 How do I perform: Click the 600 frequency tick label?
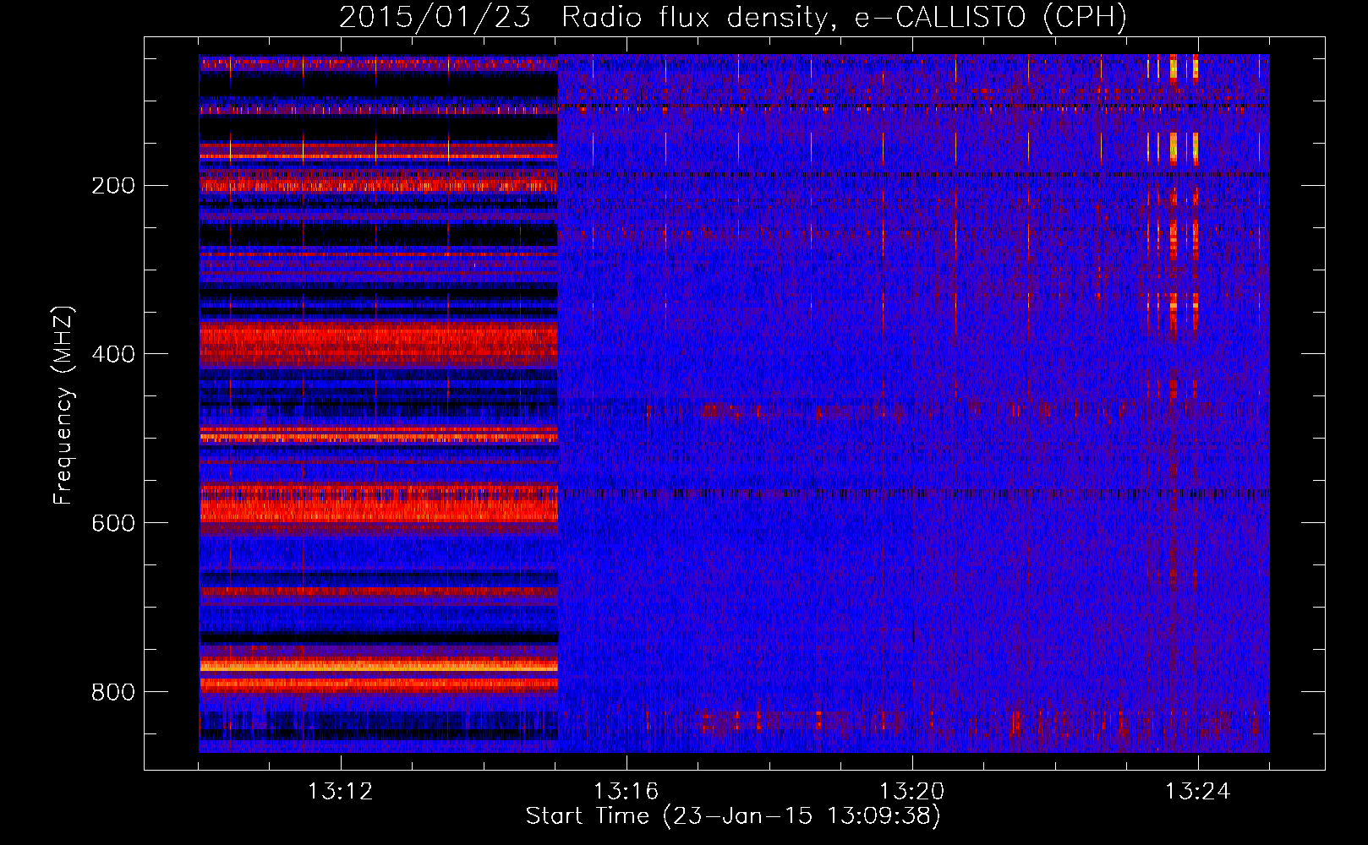pos(113,524)
